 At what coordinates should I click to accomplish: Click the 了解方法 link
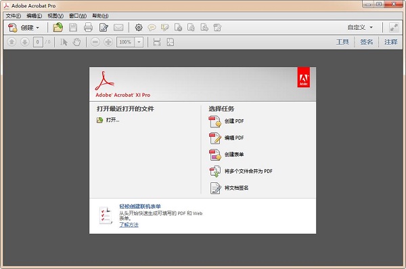pyautogui.click(x=129, y=225)
